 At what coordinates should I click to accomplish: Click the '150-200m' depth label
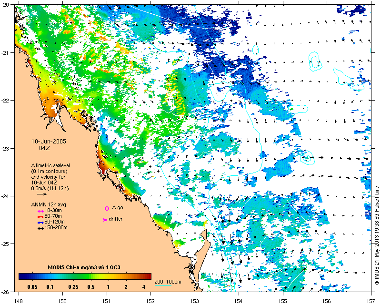point(56,228)
